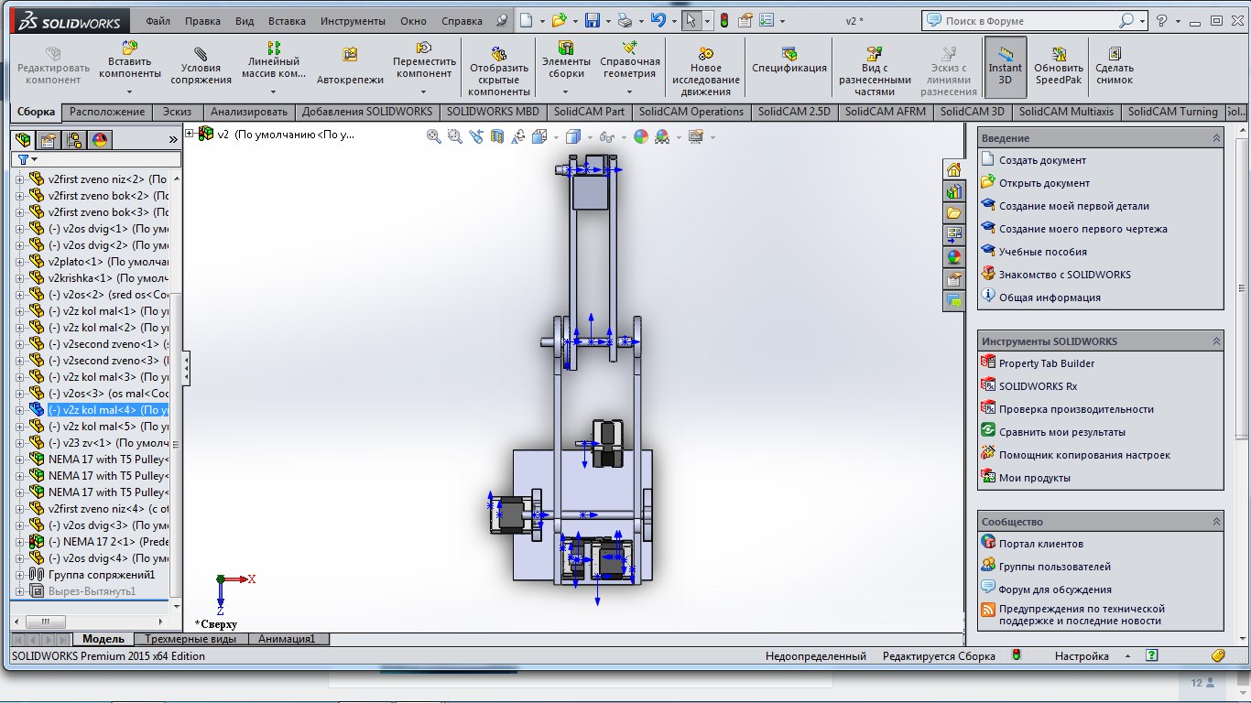Click the Smart Fasteners (Автокрепежи) icon

[x=350, y=55]
